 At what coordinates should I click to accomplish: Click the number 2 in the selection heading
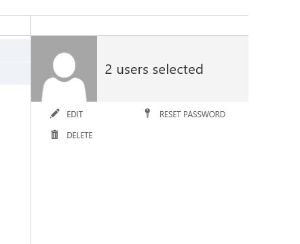[109, 69]
